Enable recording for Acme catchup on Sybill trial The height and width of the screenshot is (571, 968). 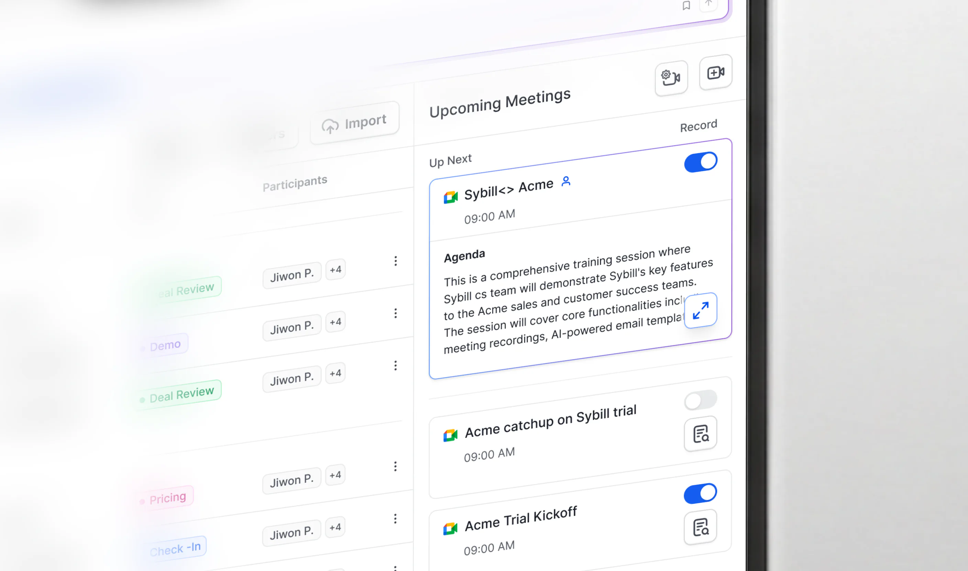click(701, 400)
